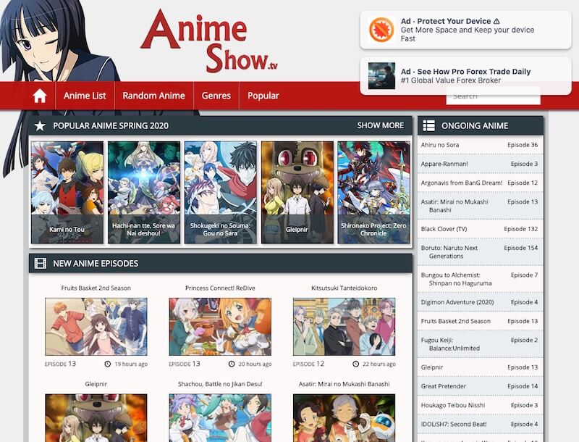This screenshot has height=442, width=579.
Task: Open the Popular menu item
Action: coord(263,96)
